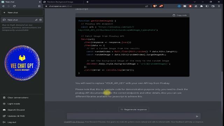
Task: Click the getRandomImage function name in the code
Action: tap(101, 21)
